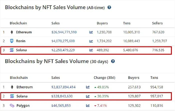Viewport: 175px width, 111px height.
Task: Click the Ronin shield logo icon
Action: click(12, 41)
